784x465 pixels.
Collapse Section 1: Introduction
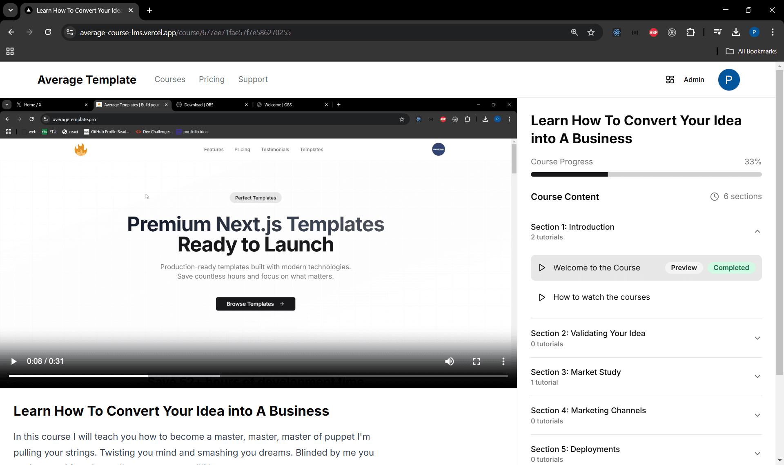[646, 232]
